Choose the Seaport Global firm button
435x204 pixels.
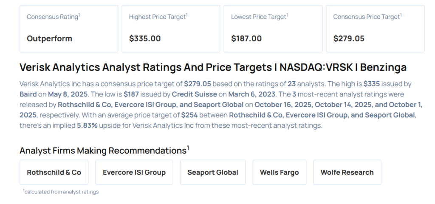[212, 172]
